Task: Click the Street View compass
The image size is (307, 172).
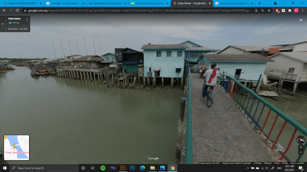Action: (x=300, y=139)
